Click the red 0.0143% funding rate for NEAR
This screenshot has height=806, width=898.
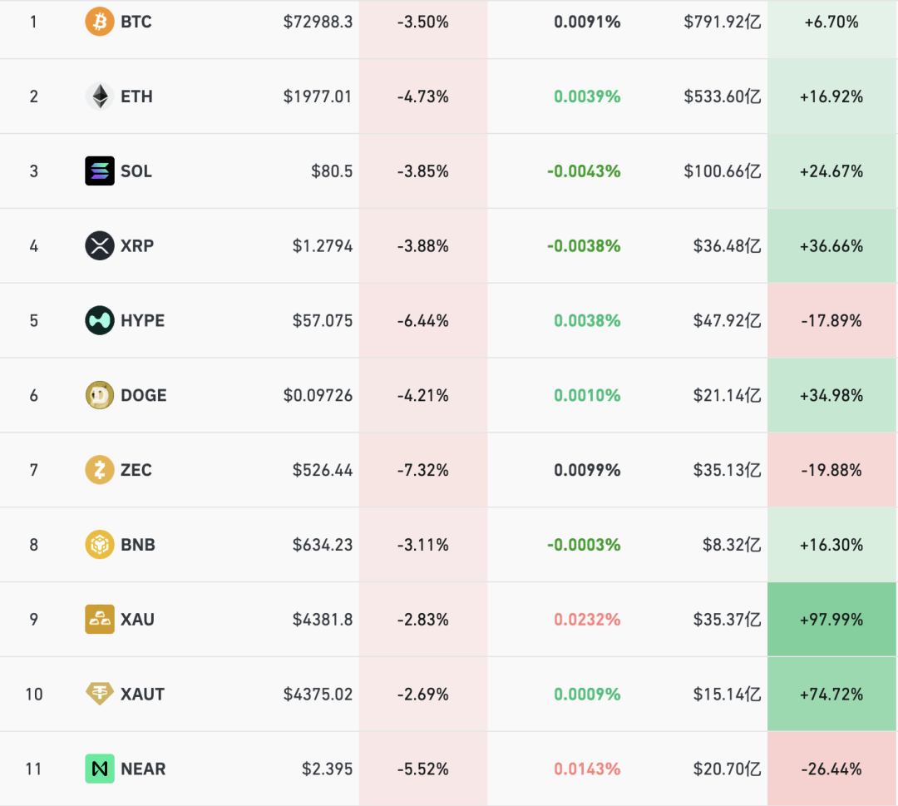(587, 769)
